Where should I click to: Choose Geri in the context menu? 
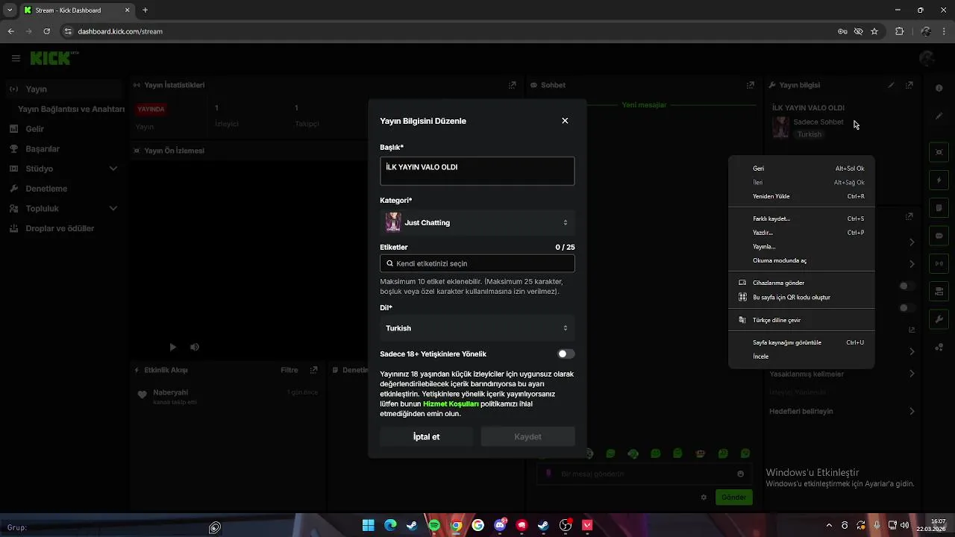[x=801, y=169]
